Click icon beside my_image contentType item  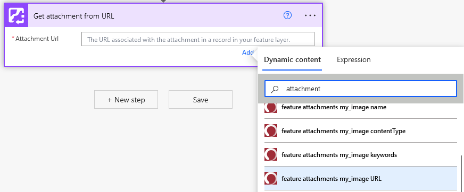[271, 130]
